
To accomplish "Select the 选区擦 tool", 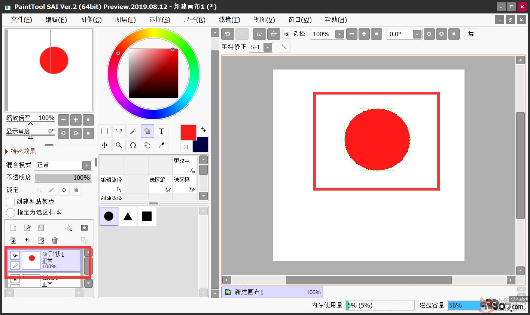I will (x=185, y=184).
